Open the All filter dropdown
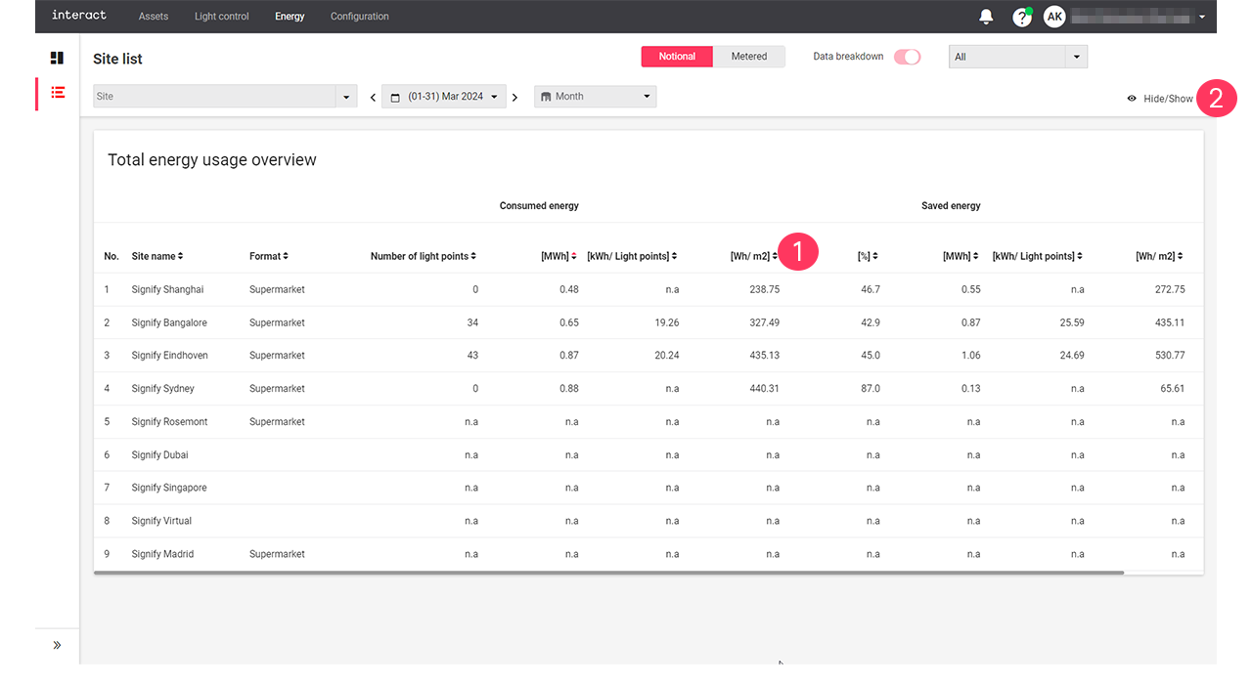Screen dimensions: 1252x684 pos(1076,56)
